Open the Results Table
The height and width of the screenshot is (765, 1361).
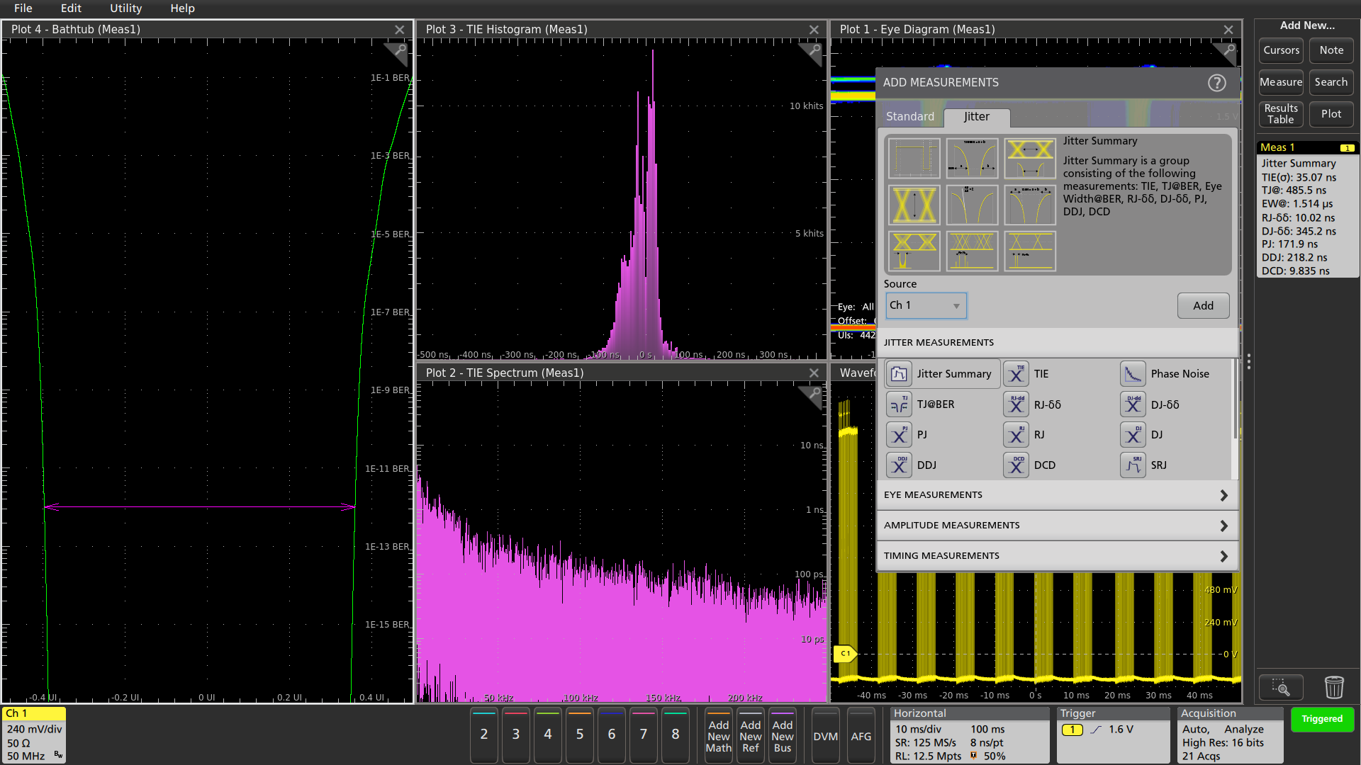pyautogui.click(x=1280, y=114)
